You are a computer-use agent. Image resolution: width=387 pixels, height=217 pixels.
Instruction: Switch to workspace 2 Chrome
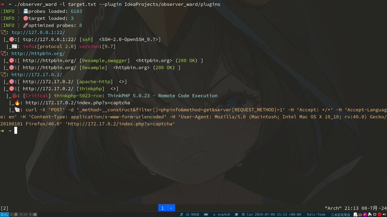(14, 214)
